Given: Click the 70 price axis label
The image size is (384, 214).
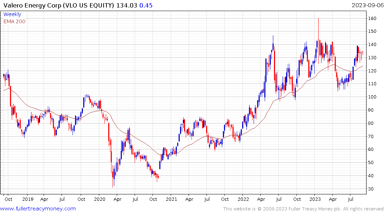Looking at the screenshot, I should point(371,137).
